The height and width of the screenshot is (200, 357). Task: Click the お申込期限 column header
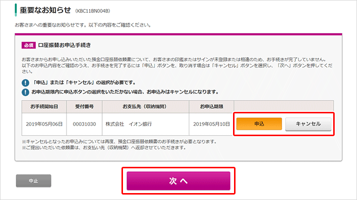pos(211,106)
